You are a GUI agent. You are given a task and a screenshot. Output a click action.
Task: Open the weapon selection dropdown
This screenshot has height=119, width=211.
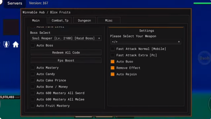click(x=146, y=42)
